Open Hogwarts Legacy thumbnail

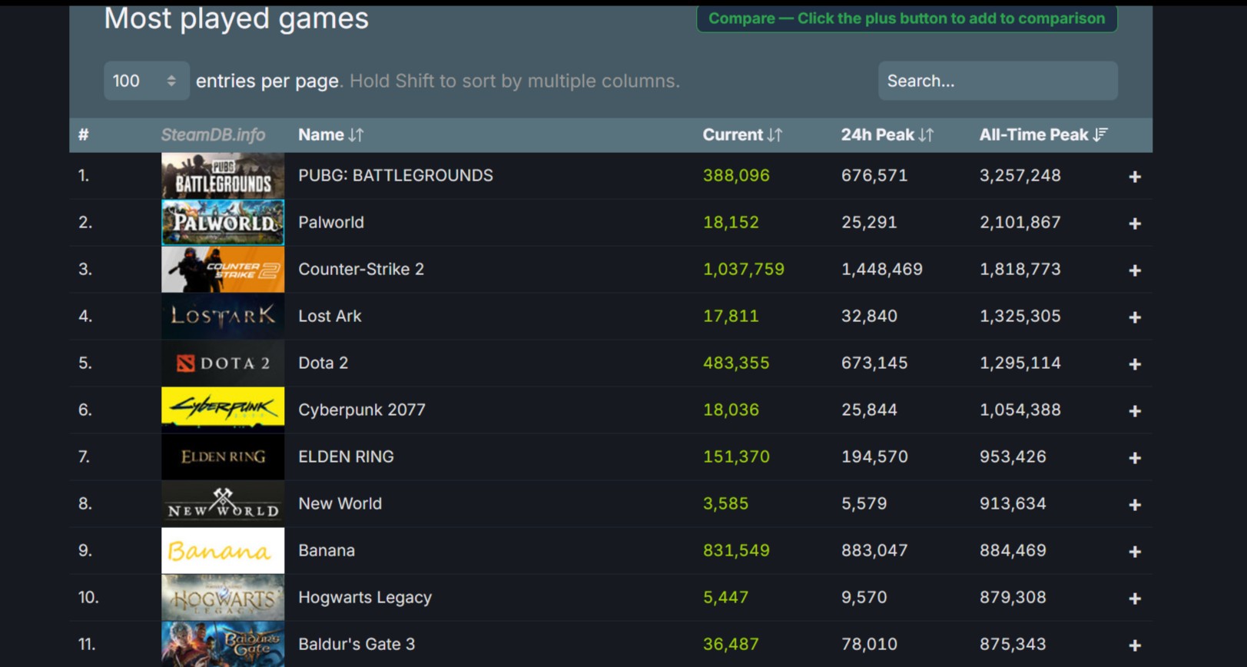pyautogui.click(x=223, y=598)
